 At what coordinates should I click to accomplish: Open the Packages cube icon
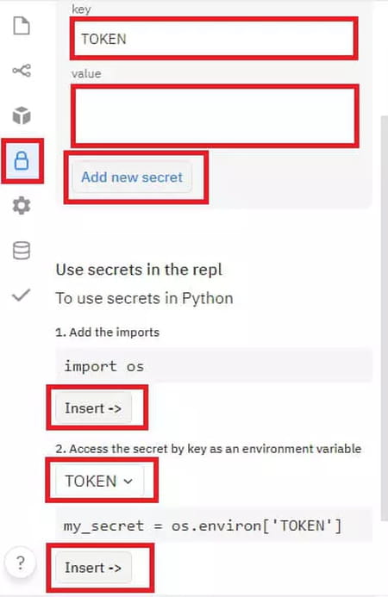pyautogui.click(x=22, y=115)
